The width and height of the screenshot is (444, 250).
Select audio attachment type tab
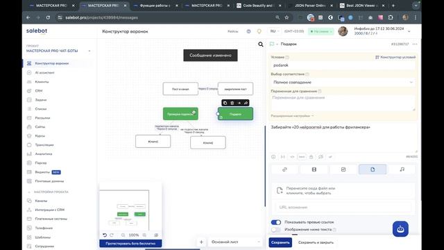coord(402,169)
